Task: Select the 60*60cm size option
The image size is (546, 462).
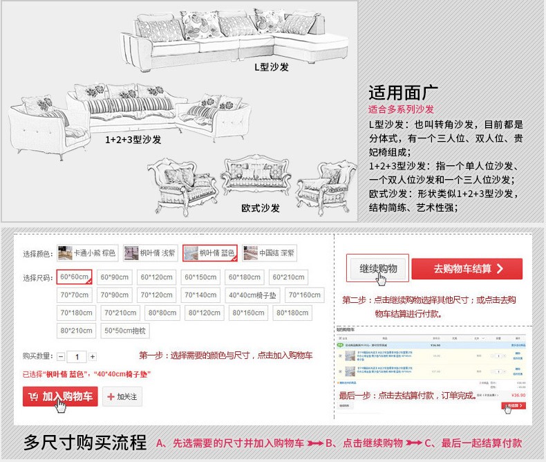Action: tap(74, 277)
